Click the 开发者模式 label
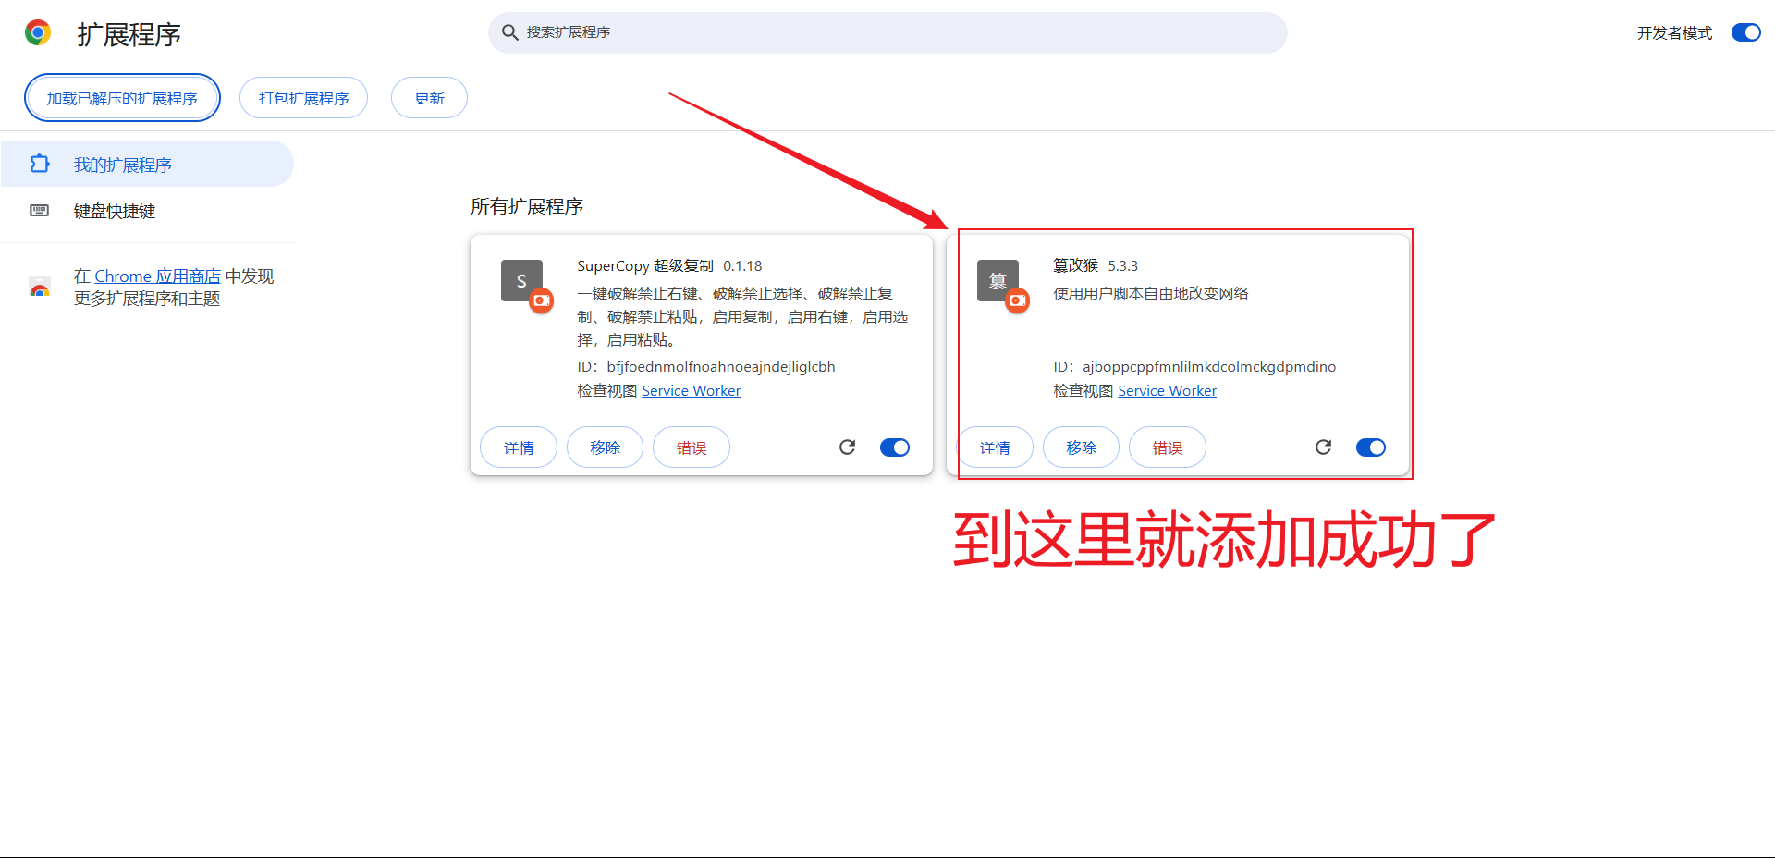 point(1674,33)
